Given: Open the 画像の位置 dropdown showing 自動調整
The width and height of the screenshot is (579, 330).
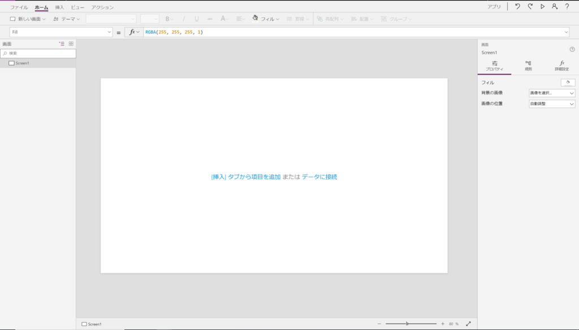Looking at the screenshot, I should (x=551, y=103).
